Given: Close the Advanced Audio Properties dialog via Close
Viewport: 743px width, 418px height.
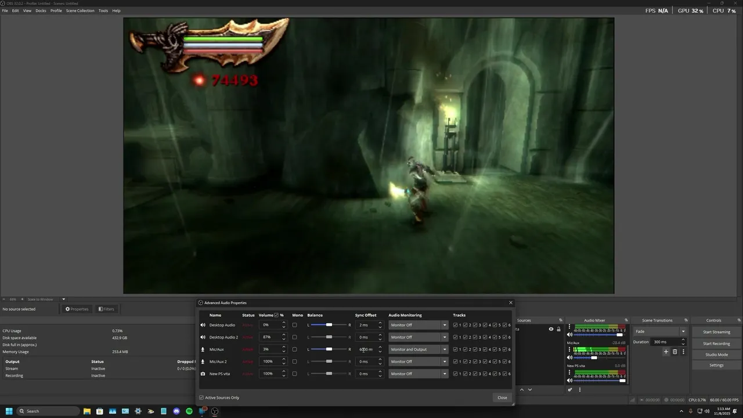Looking at the screenshot, I should [502, 398].
